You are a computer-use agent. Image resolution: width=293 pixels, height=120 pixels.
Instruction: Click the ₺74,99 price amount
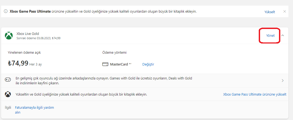18,63
